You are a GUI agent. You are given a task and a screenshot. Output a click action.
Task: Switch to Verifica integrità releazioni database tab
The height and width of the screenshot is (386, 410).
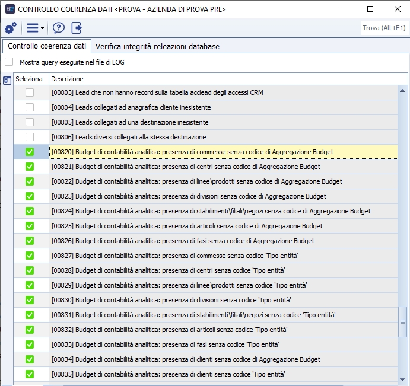coord(157,46)
